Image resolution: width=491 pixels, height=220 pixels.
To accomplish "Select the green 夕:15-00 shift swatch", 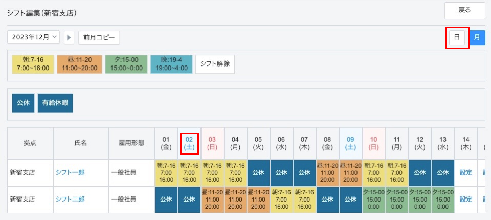I will tap(126, 64).
